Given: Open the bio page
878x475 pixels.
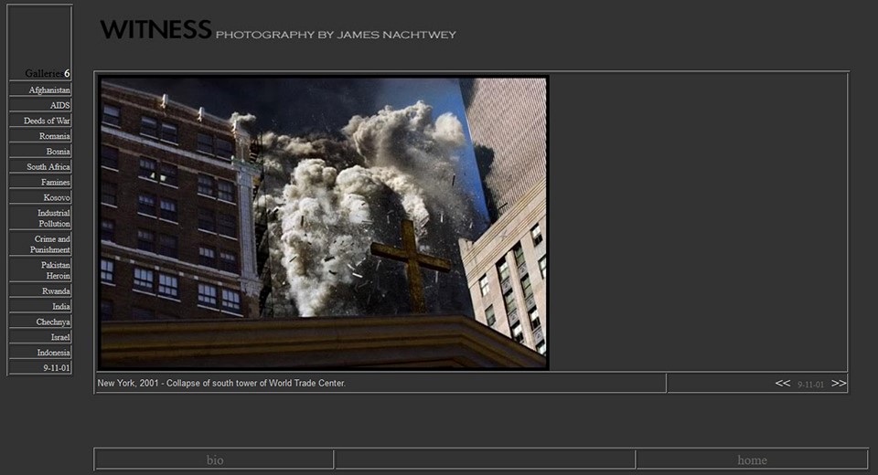Looking at the screenshot, I should pyautogui.click(x=215, y=459).
